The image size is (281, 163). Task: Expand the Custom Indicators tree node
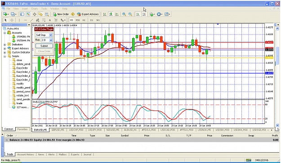(4, 52)
